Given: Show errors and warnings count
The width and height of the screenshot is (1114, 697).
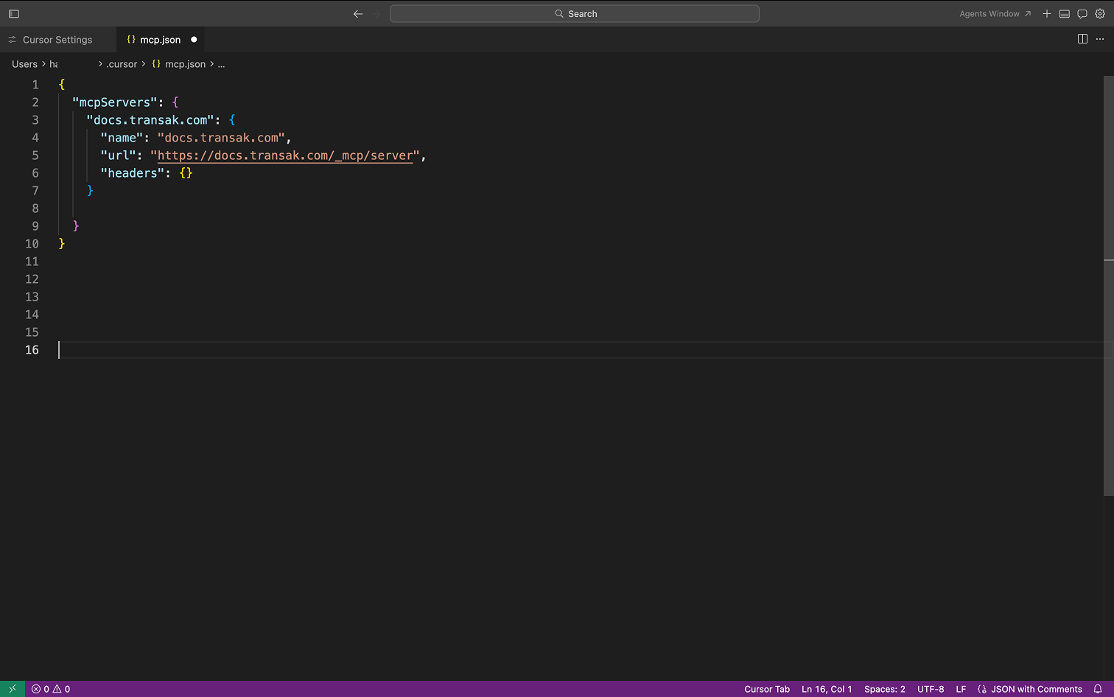Looking at the screenshot, I should click(51, 689).
